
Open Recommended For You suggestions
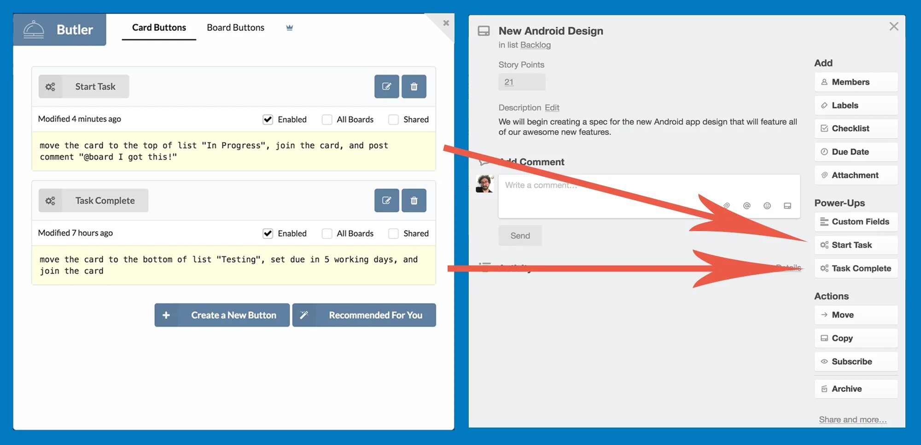pos(364,315)
